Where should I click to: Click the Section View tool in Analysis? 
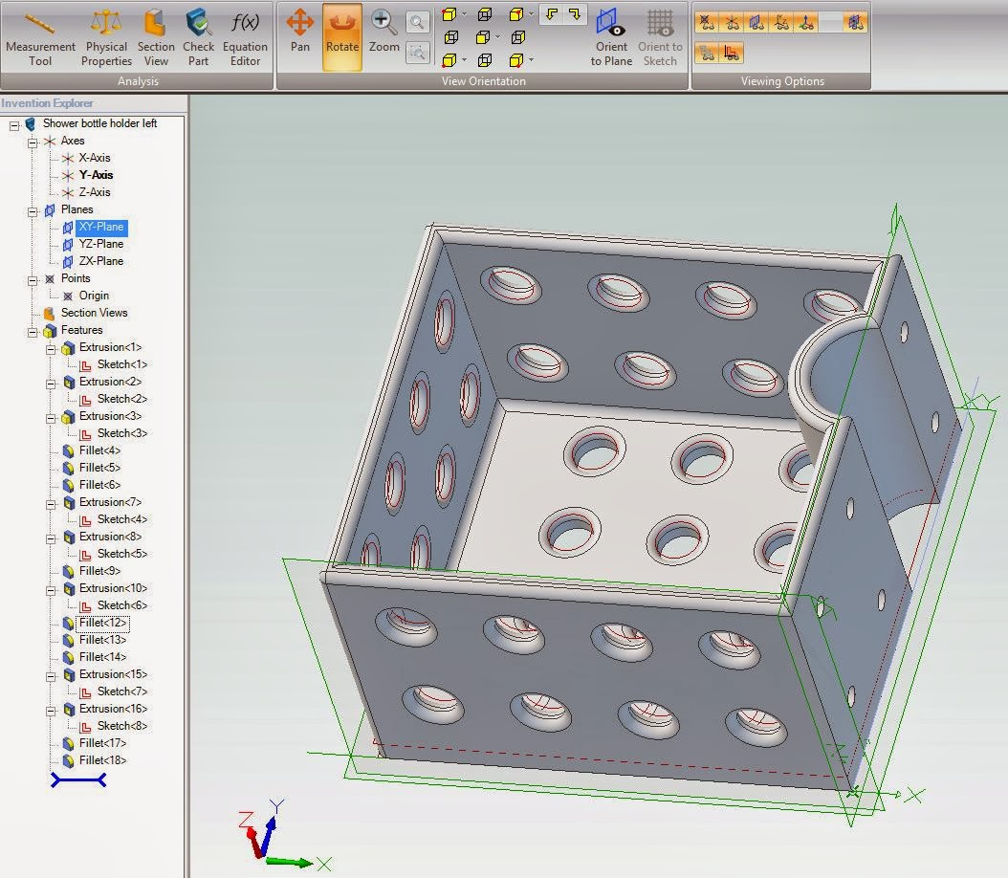pyautogui.click(x=156, y=38)
